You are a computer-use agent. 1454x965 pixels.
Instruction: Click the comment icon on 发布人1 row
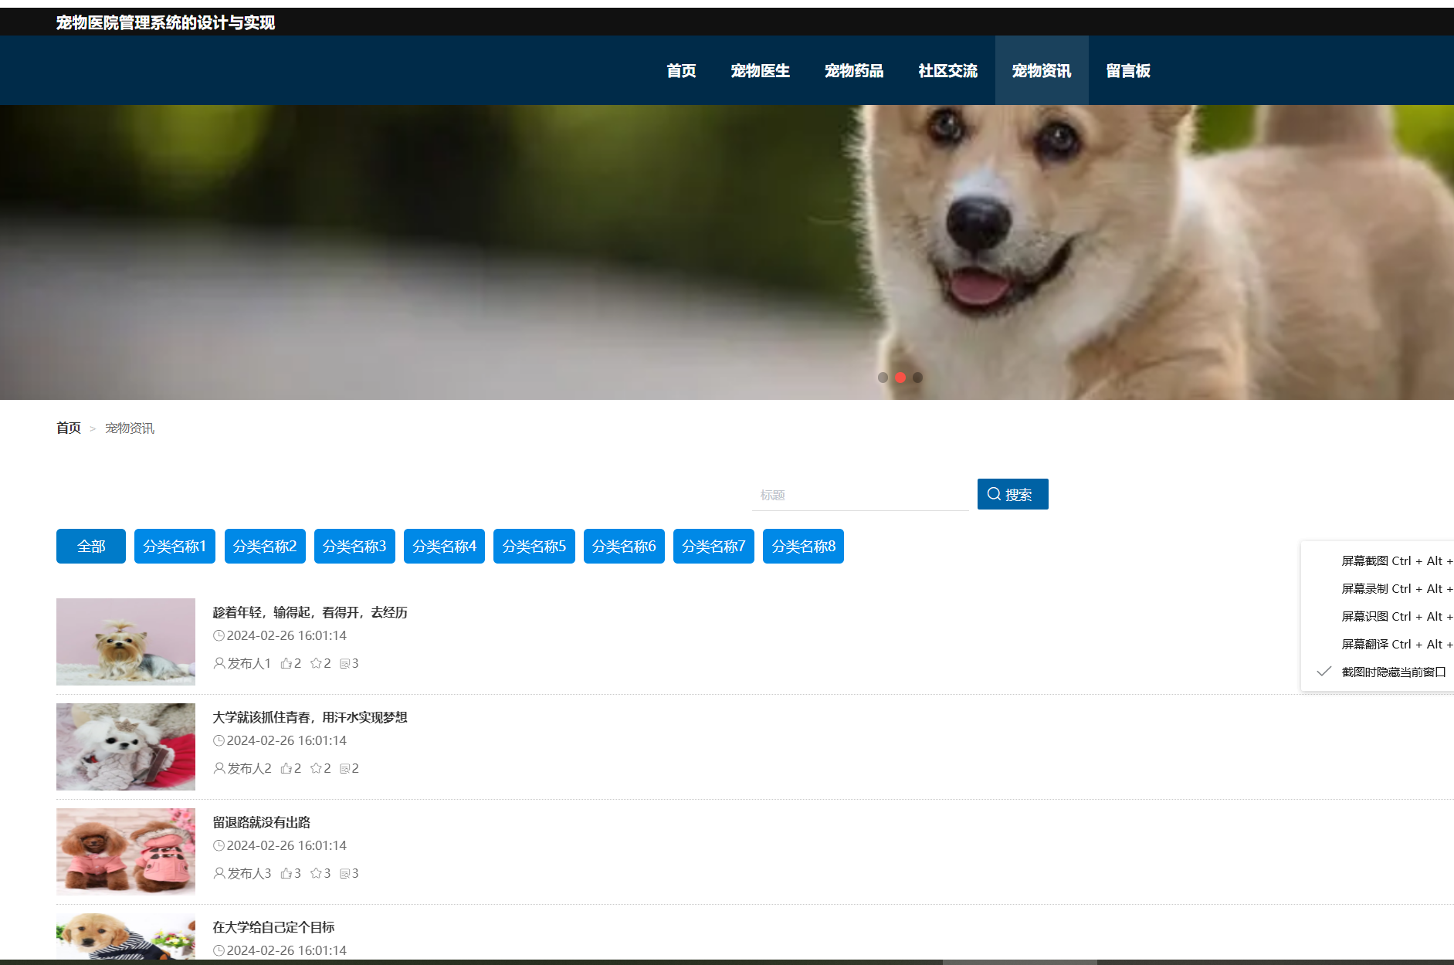click(345, 663)
